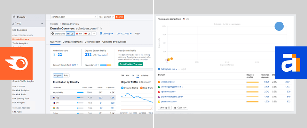Open Backlink Audit in the sidebar

pos(19,94)
